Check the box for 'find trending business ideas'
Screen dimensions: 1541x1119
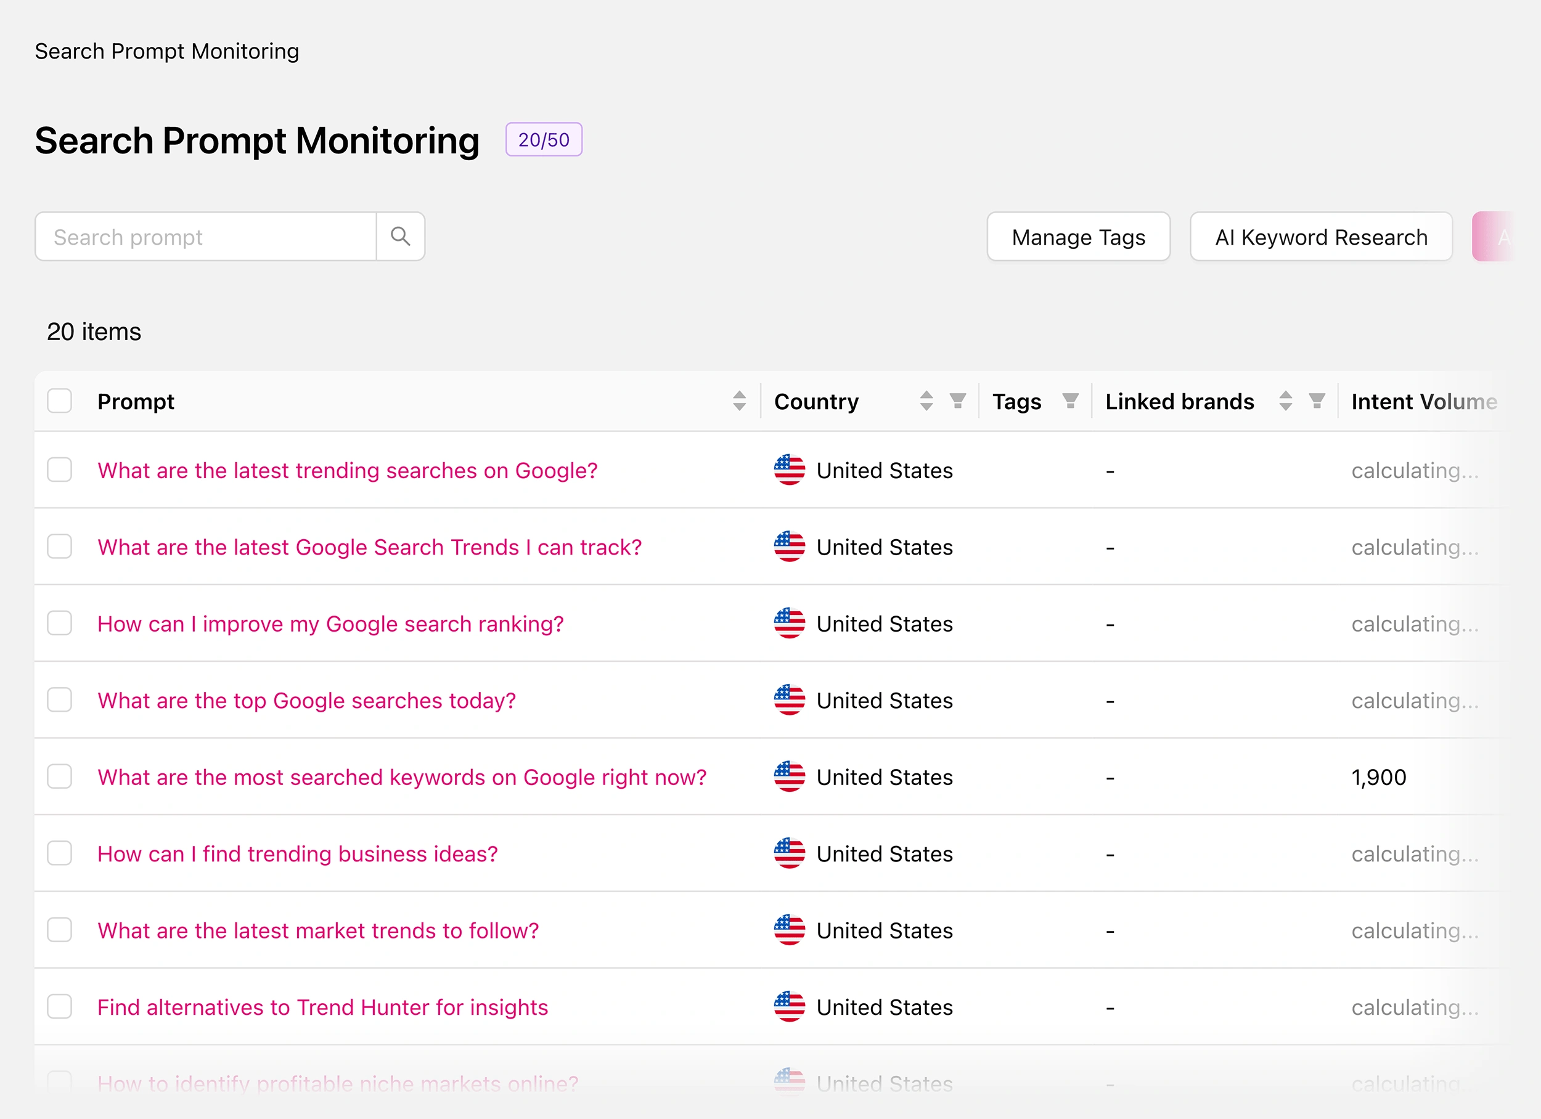pos(60,854)
